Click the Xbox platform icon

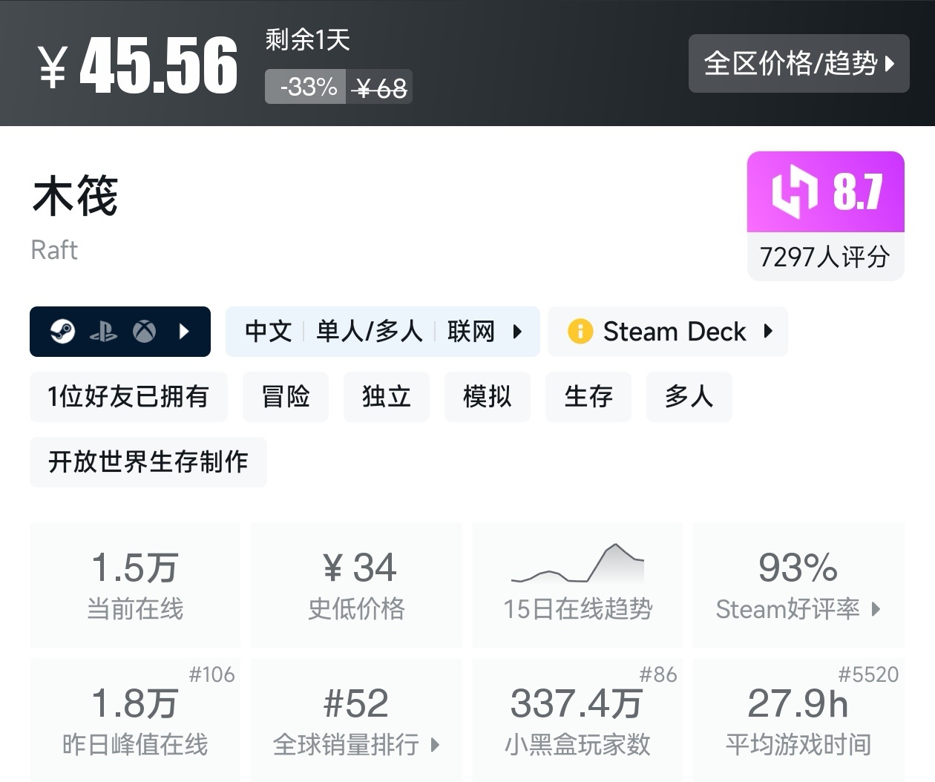coord(144,331)
